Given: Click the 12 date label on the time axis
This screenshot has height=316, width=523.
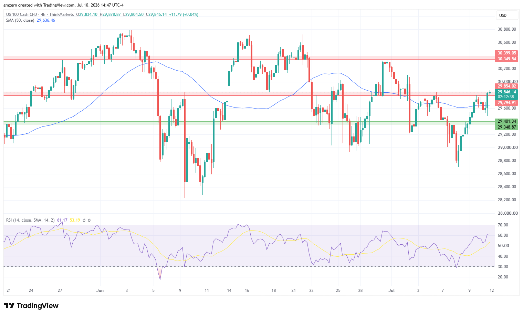Looking at the screenshot, I should (x=492, y=290).
